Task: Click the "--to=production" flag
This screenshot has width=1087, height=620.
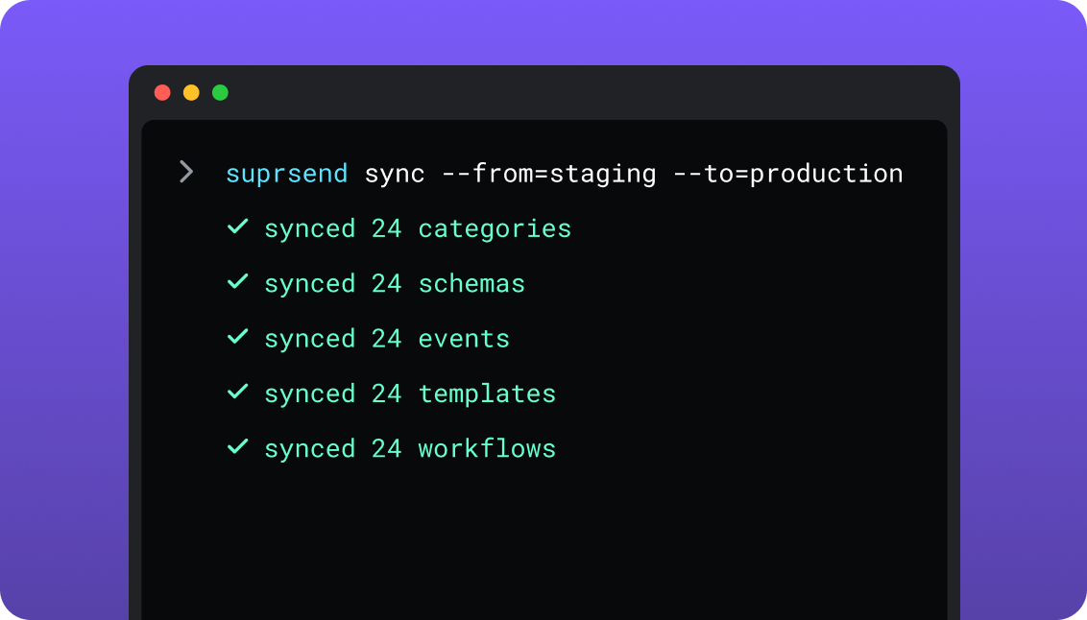Action: pyautogui.click(x=788, y=174)
